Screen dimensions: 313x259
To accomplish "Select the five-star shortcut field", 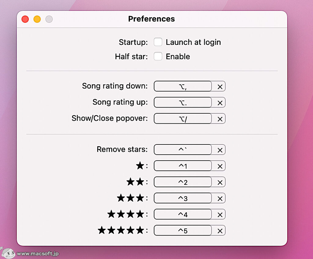I will 182,231.
